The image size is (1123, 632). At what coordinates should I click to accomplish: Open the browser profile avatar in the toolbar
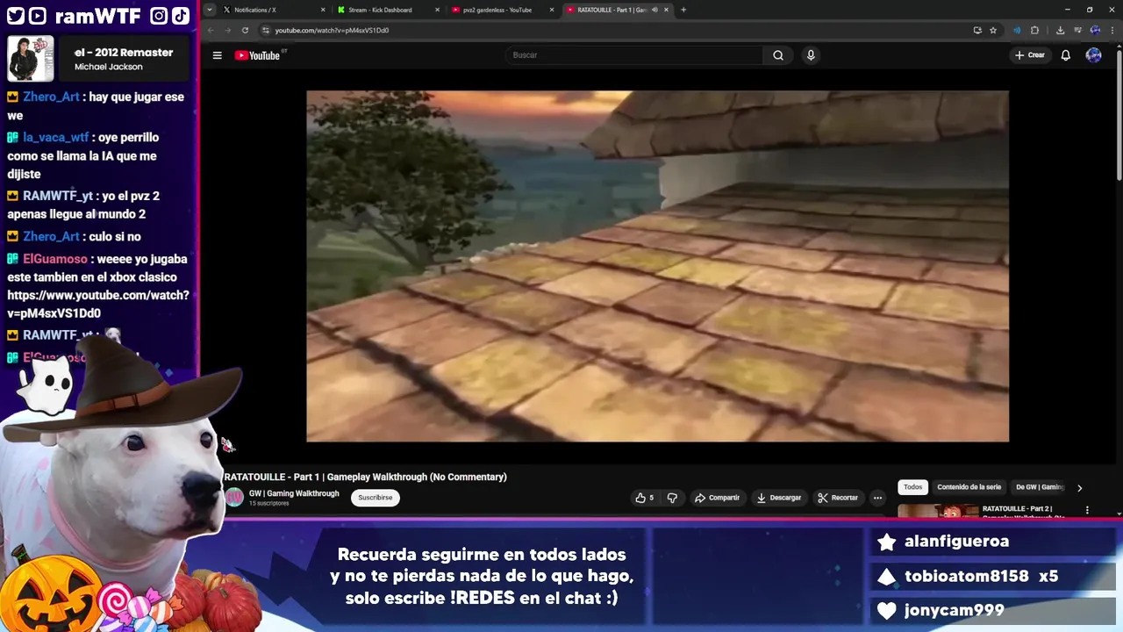point(1095,30)
